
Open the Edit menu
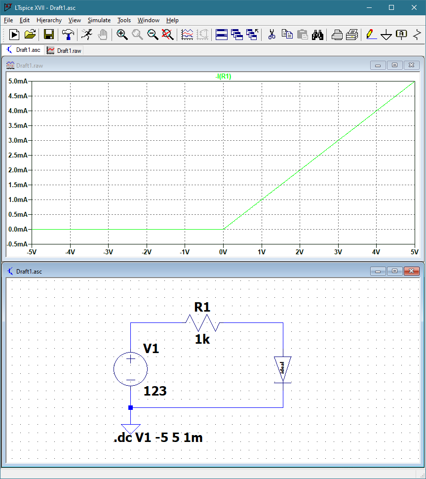click(x=24, y=20)
